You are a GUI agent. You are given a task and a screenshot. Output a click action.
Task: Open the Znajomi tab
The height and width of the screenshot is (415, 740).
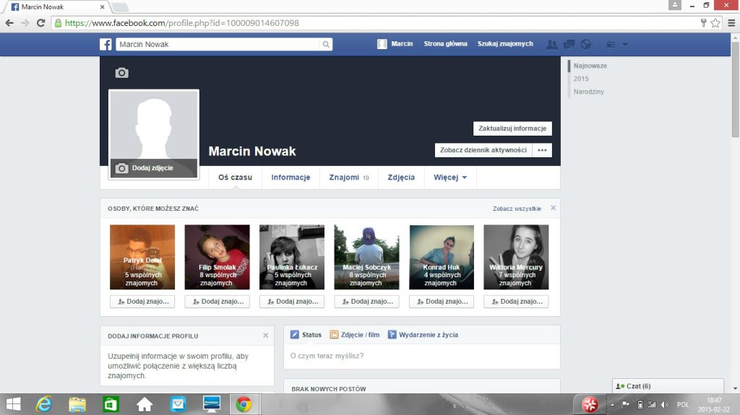click(x=349, y=178)
